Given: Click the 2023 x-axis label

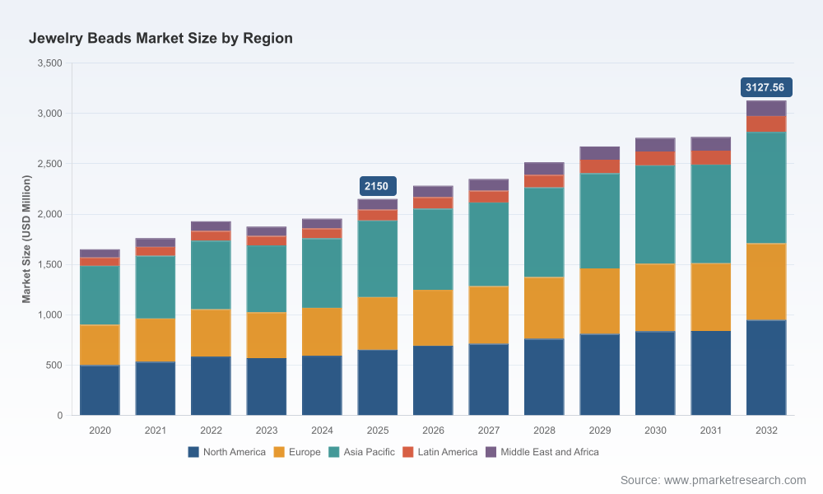Looking at the screenshot, I should (x=267, y=431).
